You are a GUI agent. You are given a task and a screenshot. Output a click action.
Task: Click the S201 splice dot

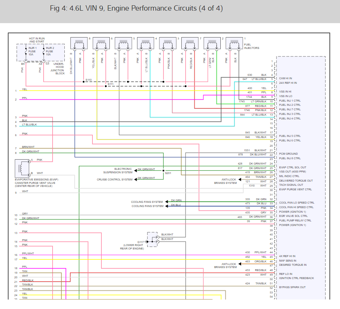[163, 171]
